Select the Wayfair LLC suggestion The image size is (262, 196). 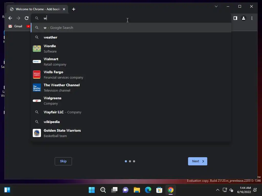pos(131,112)
